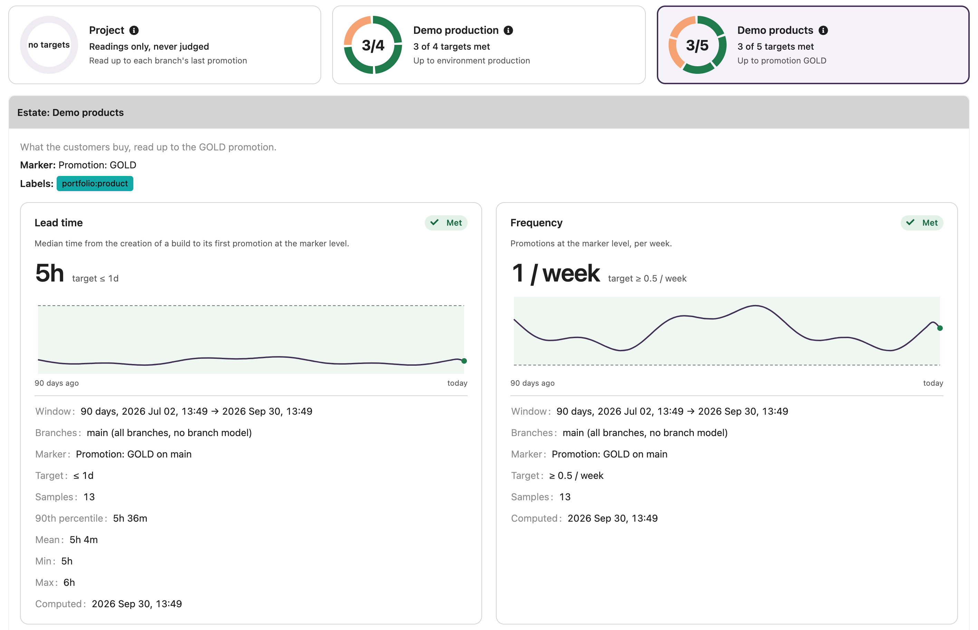Click the info icon beside Demo production
The width and height of the screenshot is (978, 630).
[508, 30]
